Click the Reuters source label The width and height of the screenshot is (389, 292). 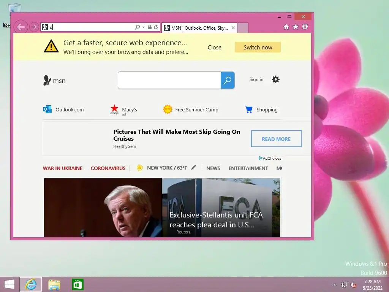tap(183, 232)
